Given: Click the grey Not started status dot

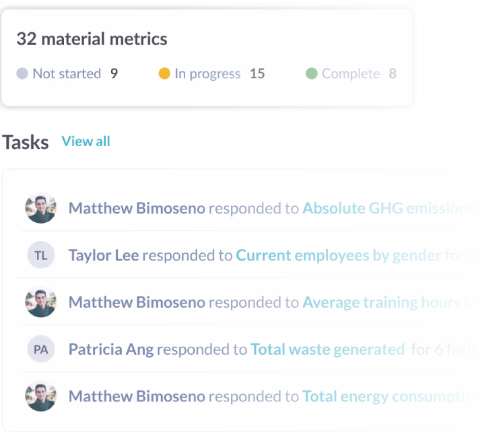Looking at the screenshot, I should pos(22,73).
